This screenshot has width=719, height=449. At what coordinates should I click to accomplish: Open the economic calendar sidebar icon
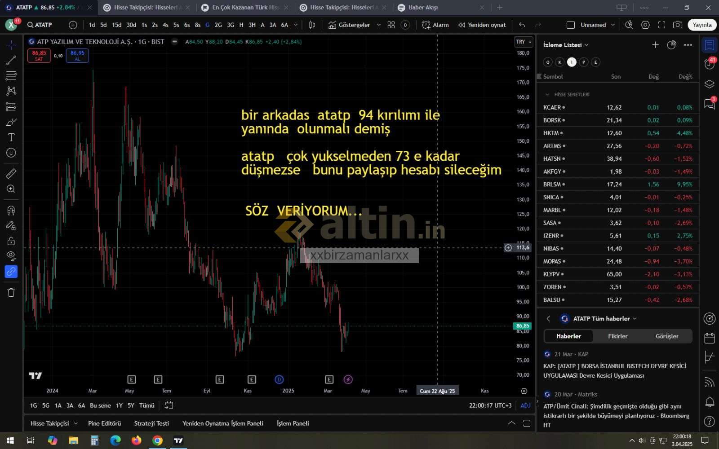tap(710, 338)
